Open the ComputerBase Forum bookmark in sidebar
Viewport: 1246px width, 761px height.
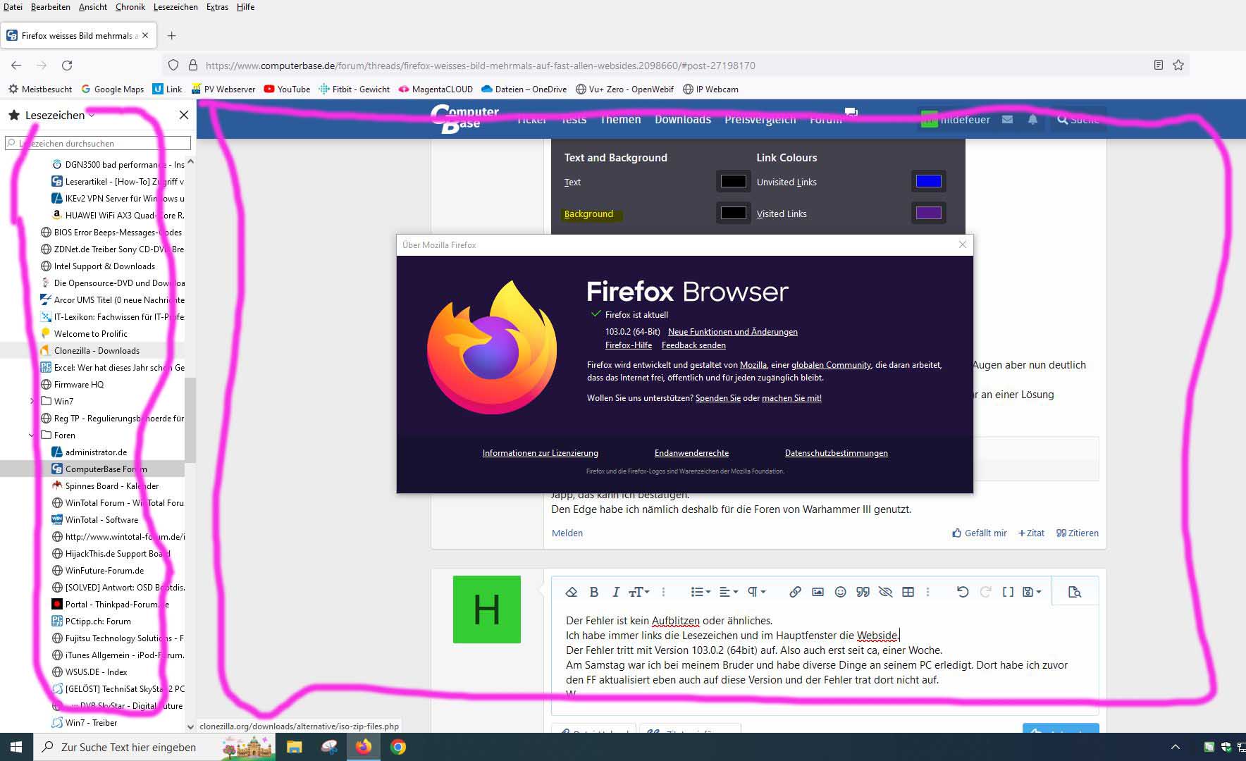coord(106,469)
